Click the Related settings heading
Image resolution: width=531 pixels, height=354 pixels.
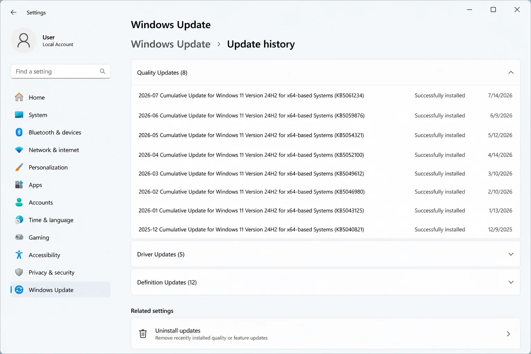pos(152,311)
